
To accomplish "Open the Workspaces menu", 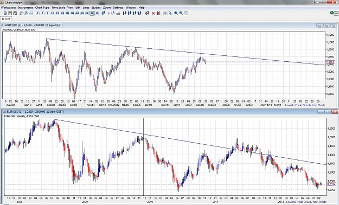I will [9, 8].
